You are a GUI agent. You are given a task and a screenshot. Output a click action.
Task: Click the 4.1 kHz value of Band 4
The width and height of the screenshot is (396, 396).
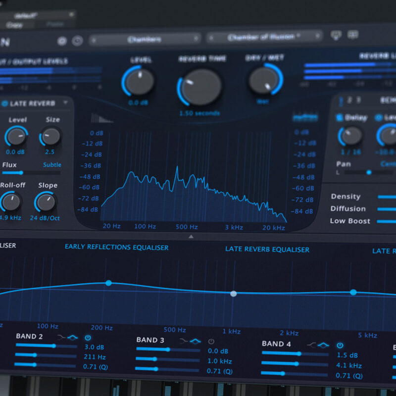point(349,365)
